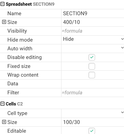The height and width of the screenshot is (134, 124).
Task: Select the Cell type property label
Action: click(x=17, y=113)
